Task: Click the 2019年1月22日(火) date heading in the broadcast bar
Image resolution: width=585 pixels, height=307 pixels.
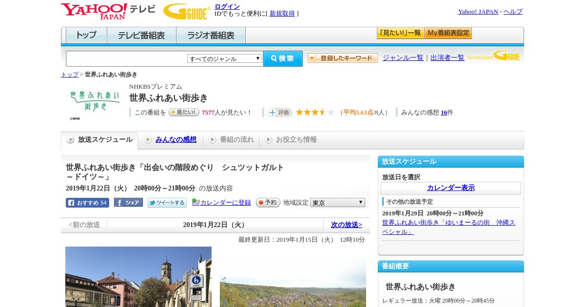Action: (215, 225)
